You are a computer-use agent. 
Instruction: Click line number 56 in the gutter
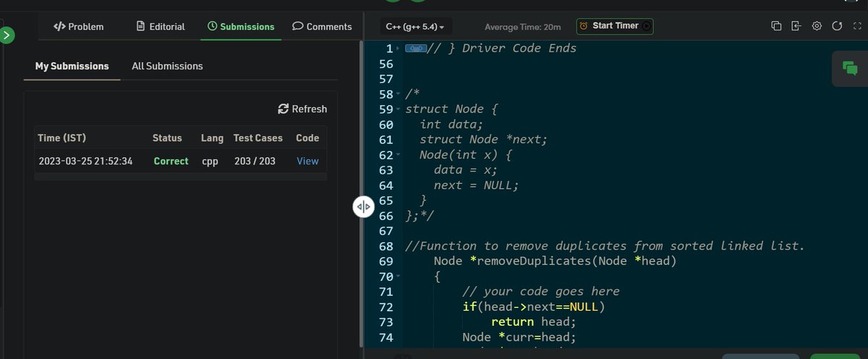point(386,64)
